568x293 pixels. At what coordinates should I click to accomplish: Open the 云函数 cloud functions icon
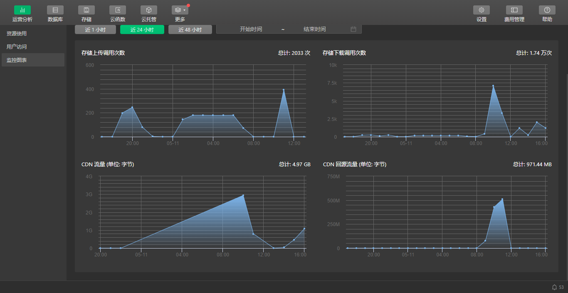tap(118, 10)
